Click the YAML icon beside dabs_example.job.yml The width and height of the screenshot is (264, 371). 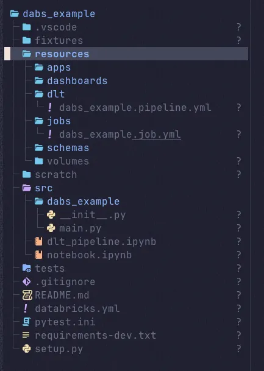(50, 135)
